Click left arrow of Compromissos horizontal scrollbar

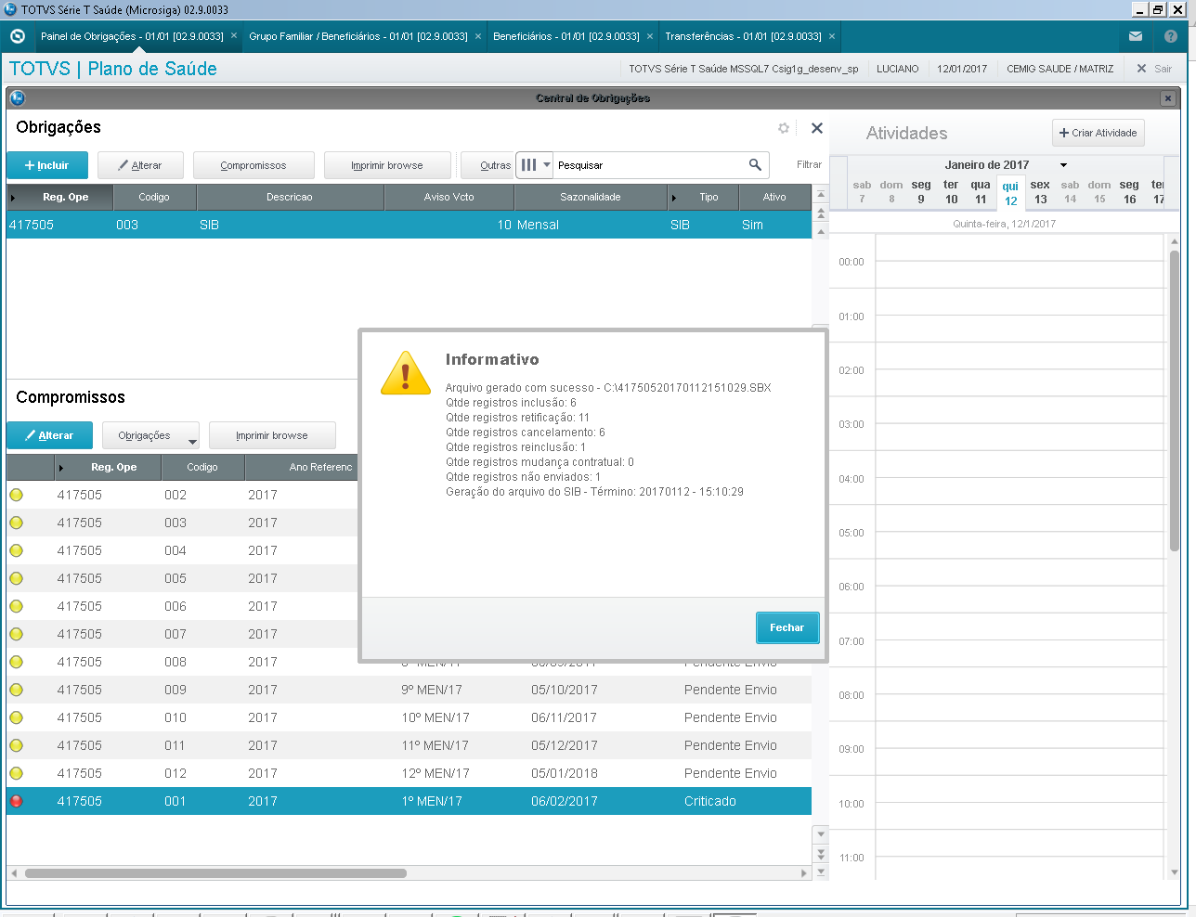coord(14,873)
